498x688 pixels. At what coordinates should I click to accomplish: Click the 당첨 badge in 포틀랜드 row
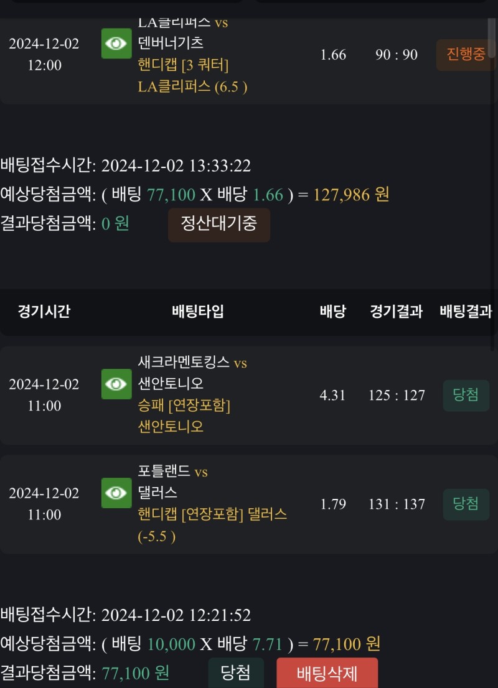click(x=466, y=504)
